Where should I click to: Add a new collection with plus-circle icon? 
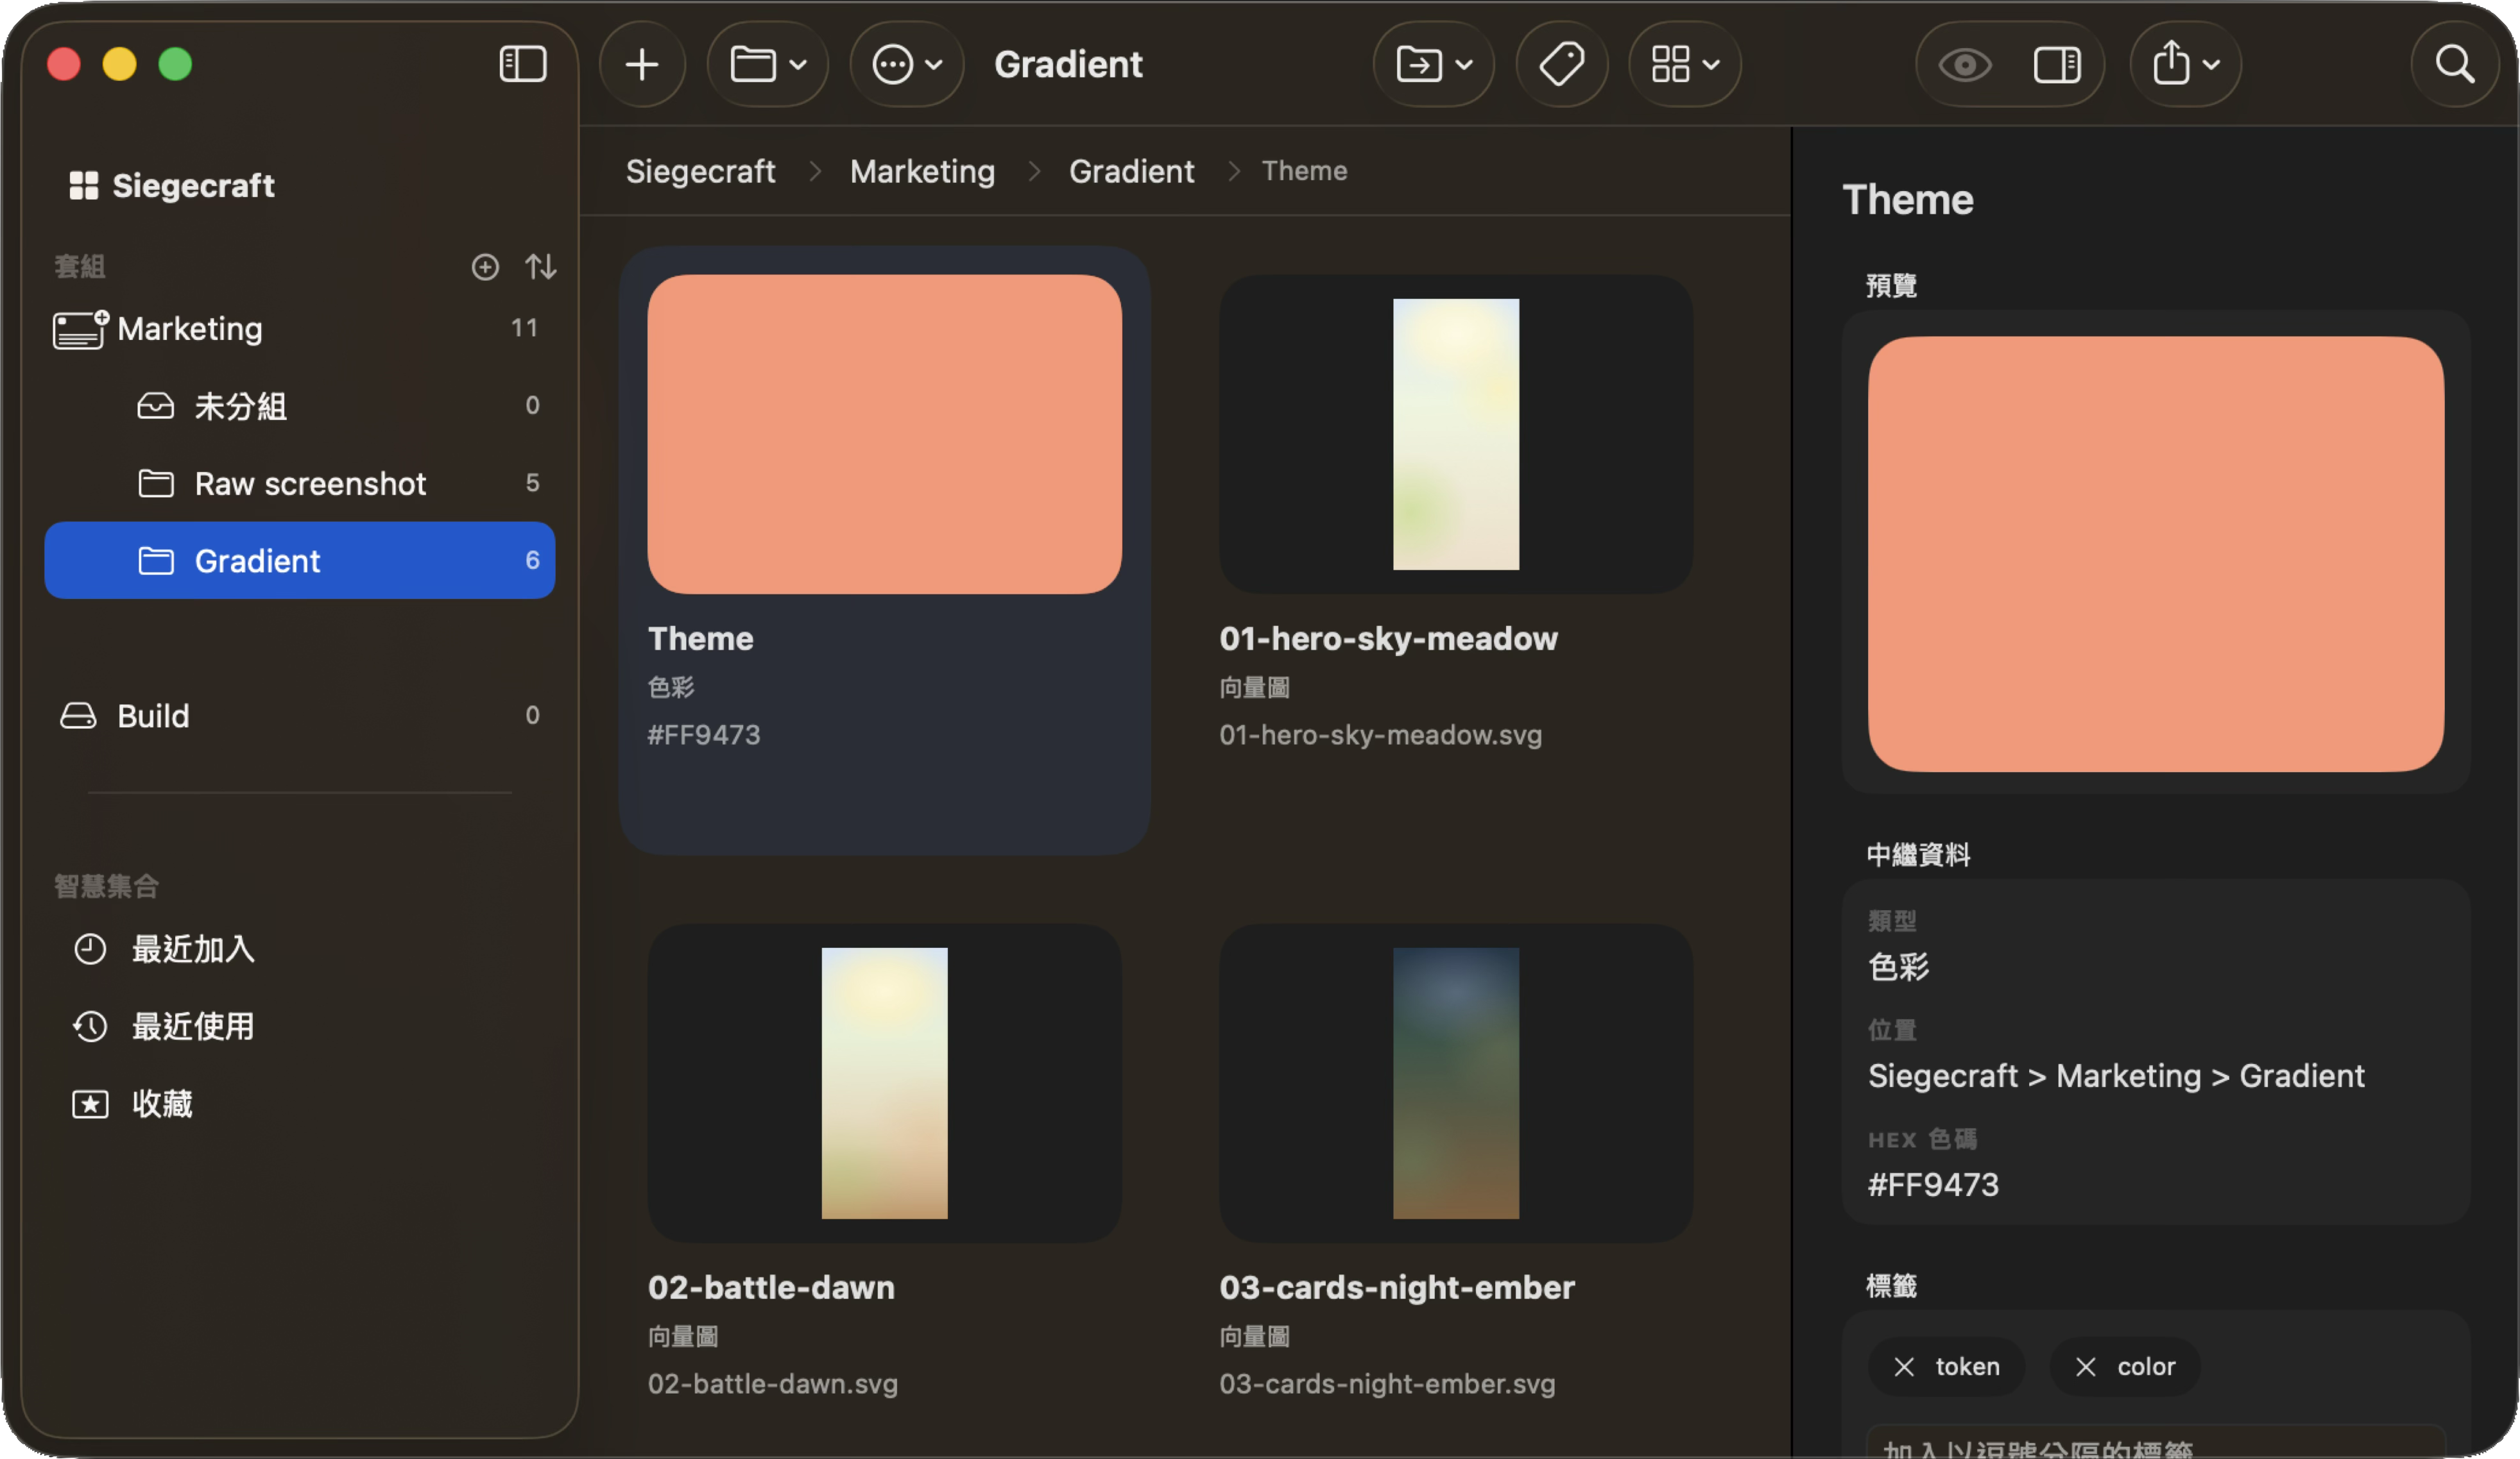pyautogui.click(x=485, y=267)
